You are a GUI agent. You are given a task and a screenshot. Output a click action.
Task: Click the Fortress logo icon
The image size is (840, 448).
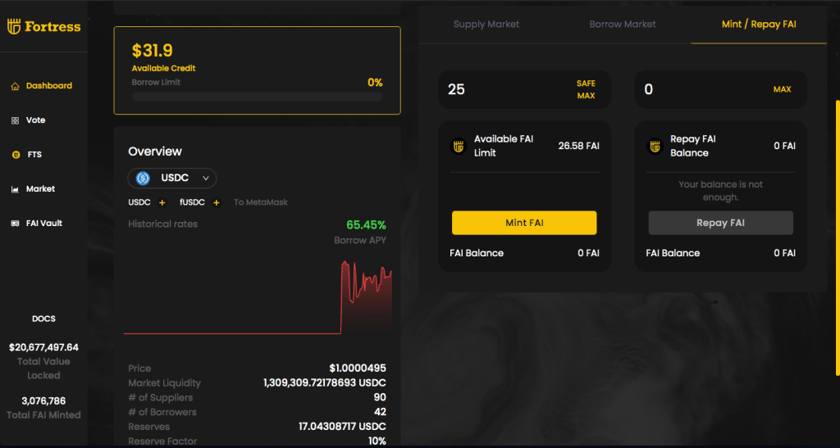click(x=14, y=26)
